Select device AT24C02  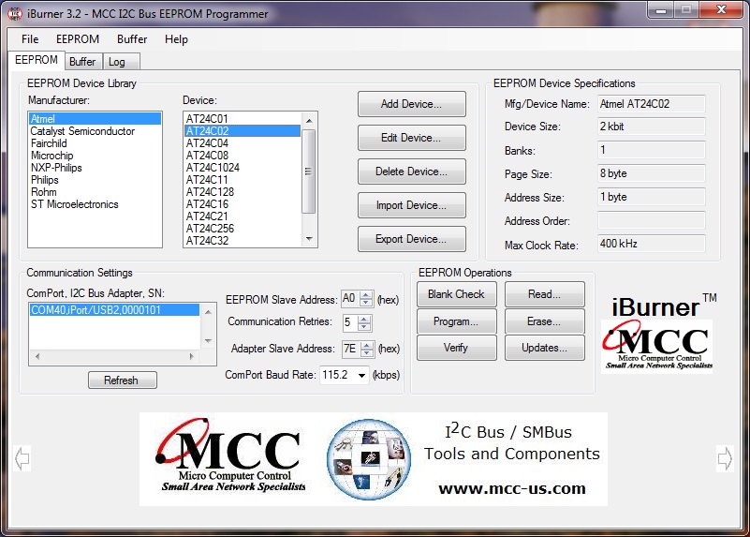(243, 131)
